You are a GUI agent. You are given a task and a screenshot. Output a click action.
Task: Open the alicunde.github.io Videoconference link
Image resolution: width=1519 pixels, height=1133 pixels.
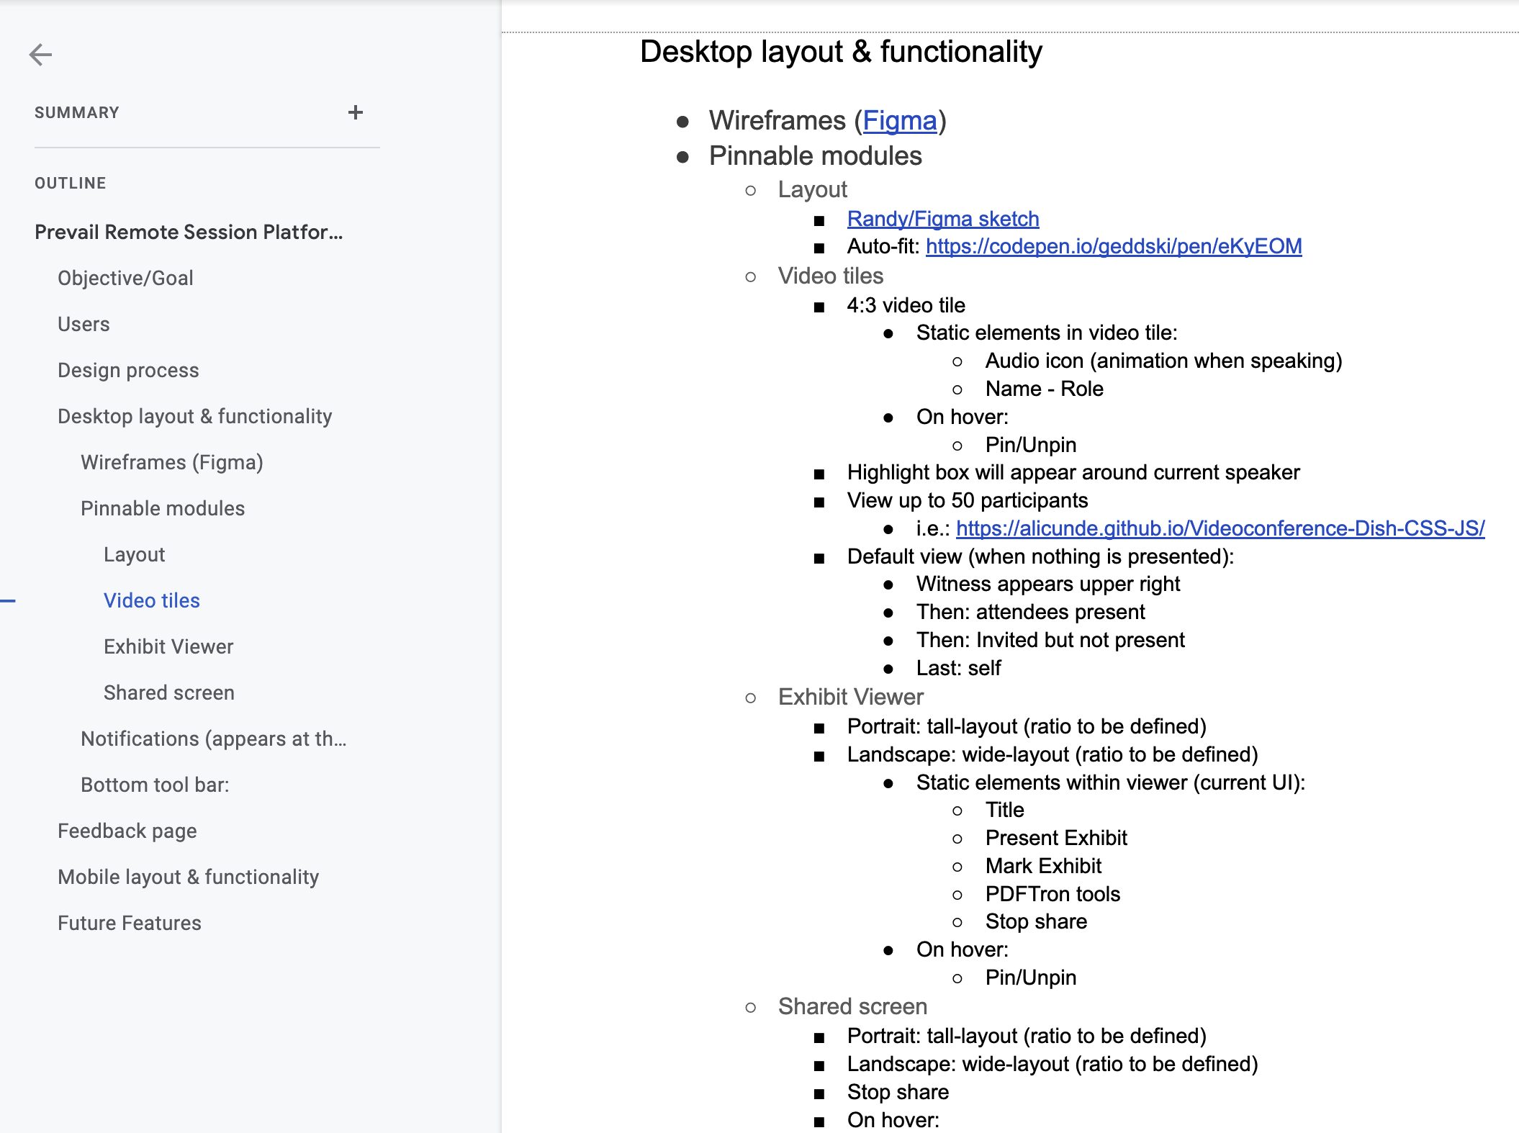pos(1220,529)
